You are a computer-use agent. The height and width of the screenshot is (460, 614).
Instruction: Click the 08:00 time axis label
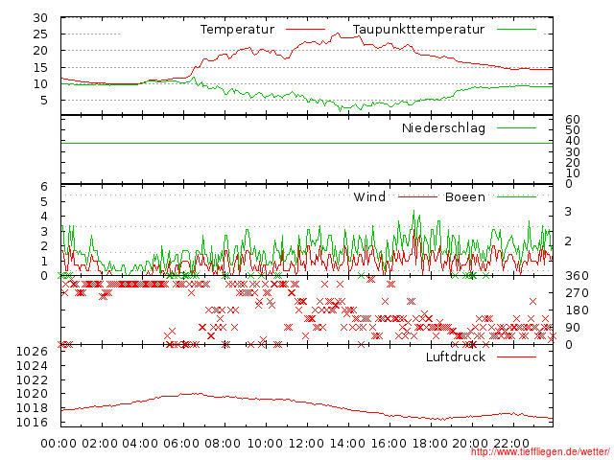click(x=223, y=444)
